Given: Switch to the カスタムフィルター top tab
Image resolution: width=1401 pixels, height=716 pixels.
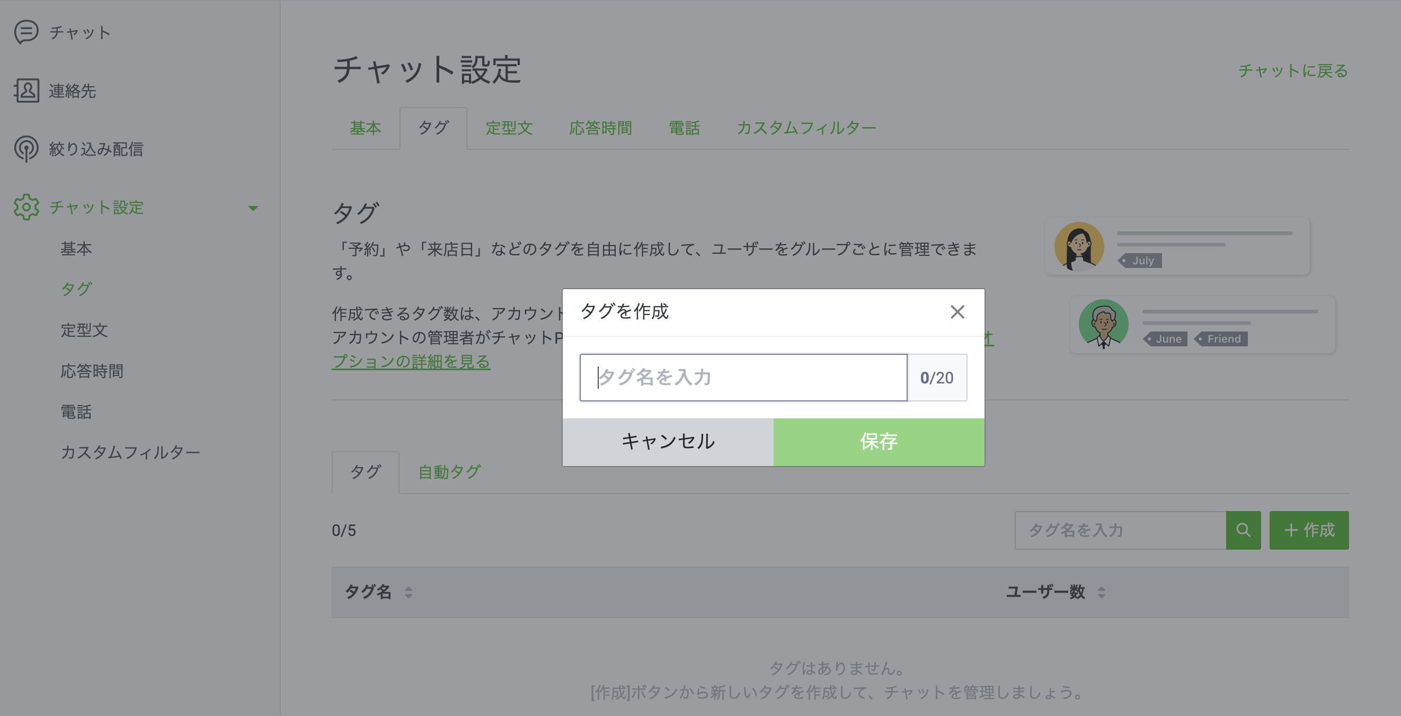Looking at the screenshot, I should pyautogui.click(x=806, y=128).
